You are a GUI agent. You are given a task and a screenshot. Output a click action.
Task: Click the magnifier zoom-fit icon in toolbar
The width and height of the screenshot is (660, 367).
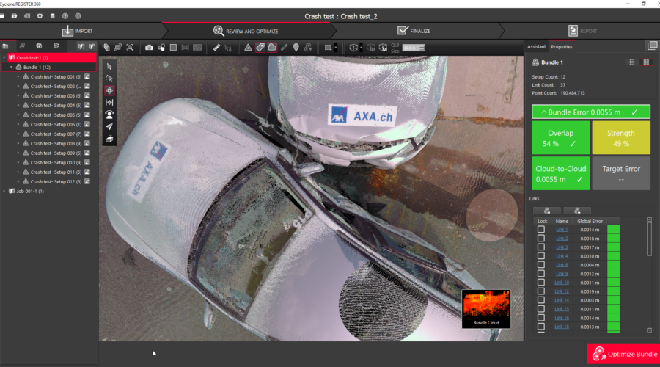[130, 48]
